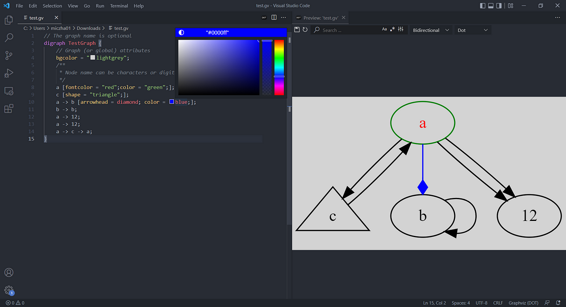Reload the graph preview
This screenshot has width=566, height=307.
click(x=305, y=30)
